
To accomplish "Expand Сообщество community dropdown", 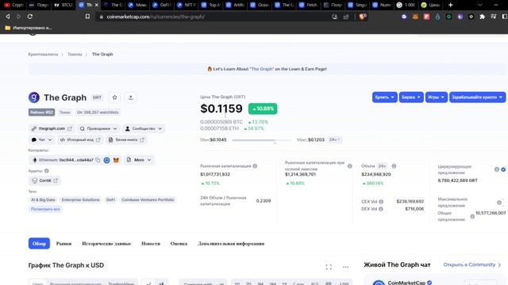I will click(144, 128).
